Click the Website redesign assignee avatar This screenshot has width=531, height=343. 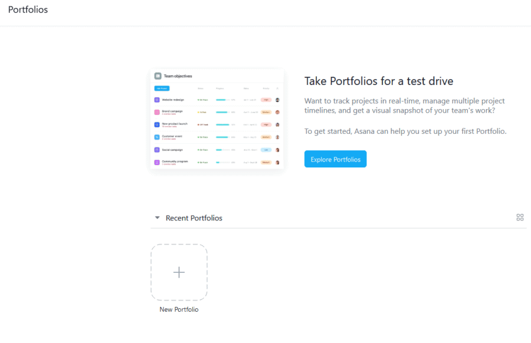[277, 100]
